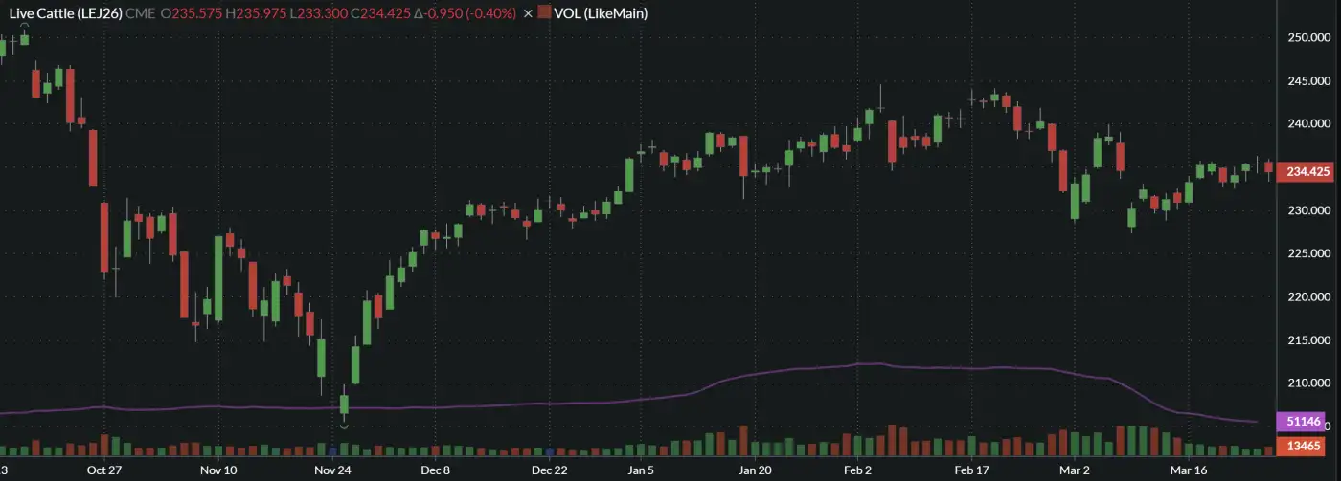Click the blue event dot at Nov 24
The height and width of the screenshot is (481, 1341).
tap(332, 450)
